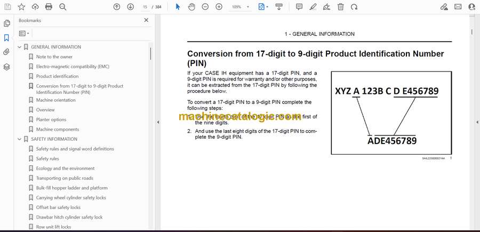This screenshot has height=232, width=480.
Task: Click the GENERAL INFORMATION bookmark heading
Action: pos(56,47)
